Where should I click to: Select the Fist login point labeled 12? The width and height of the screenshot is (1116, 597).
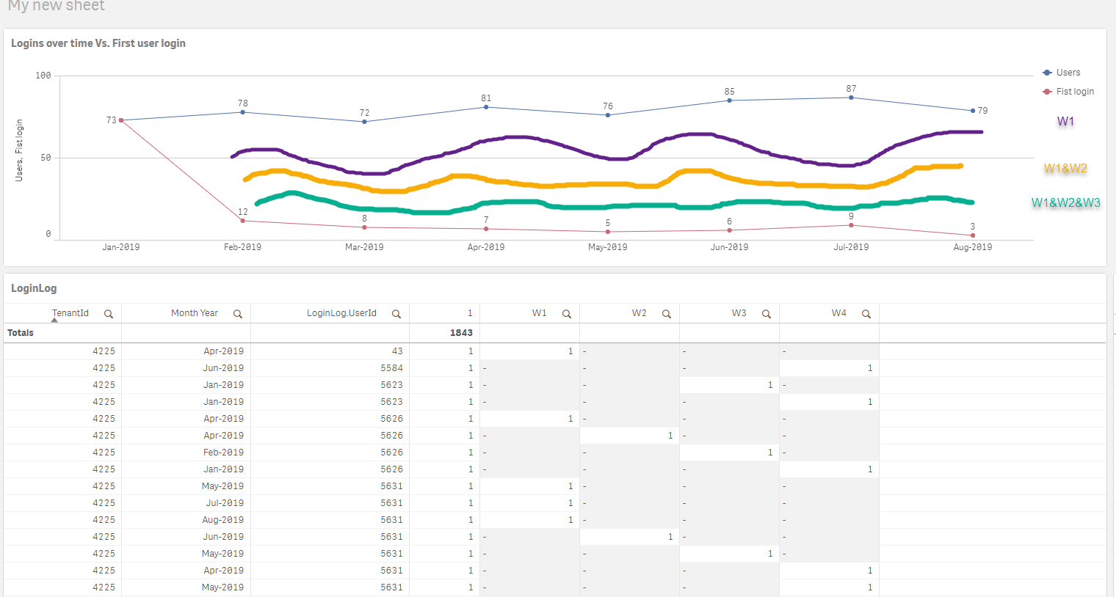pyautogui.click(x=243, y=221)
